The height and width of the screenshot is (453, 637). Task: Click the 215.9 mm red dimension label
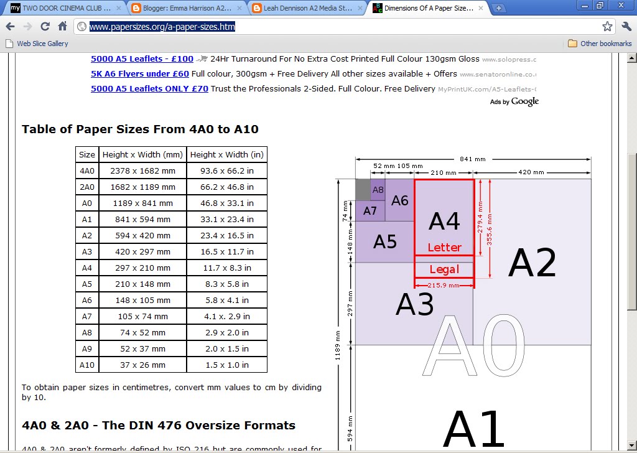[x=444, y=285]
